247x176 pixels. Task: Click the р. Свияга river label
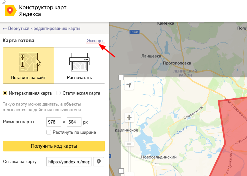coord(180,132)
